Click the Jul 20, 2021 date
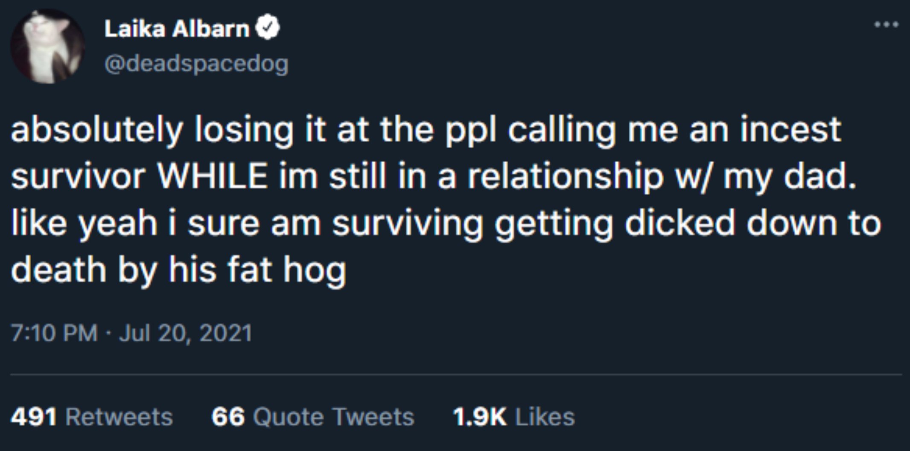Viewport: 910px width, 451px height. 186,333
